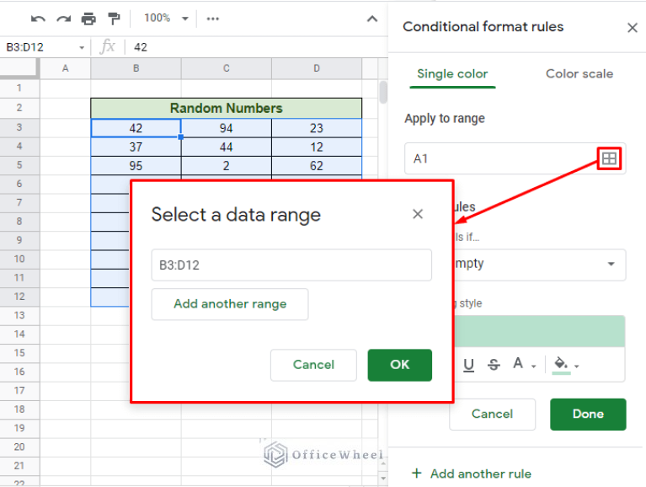Open the fill color bucket picker
This screenshot has height=487, width=646.
click(566, 365)
